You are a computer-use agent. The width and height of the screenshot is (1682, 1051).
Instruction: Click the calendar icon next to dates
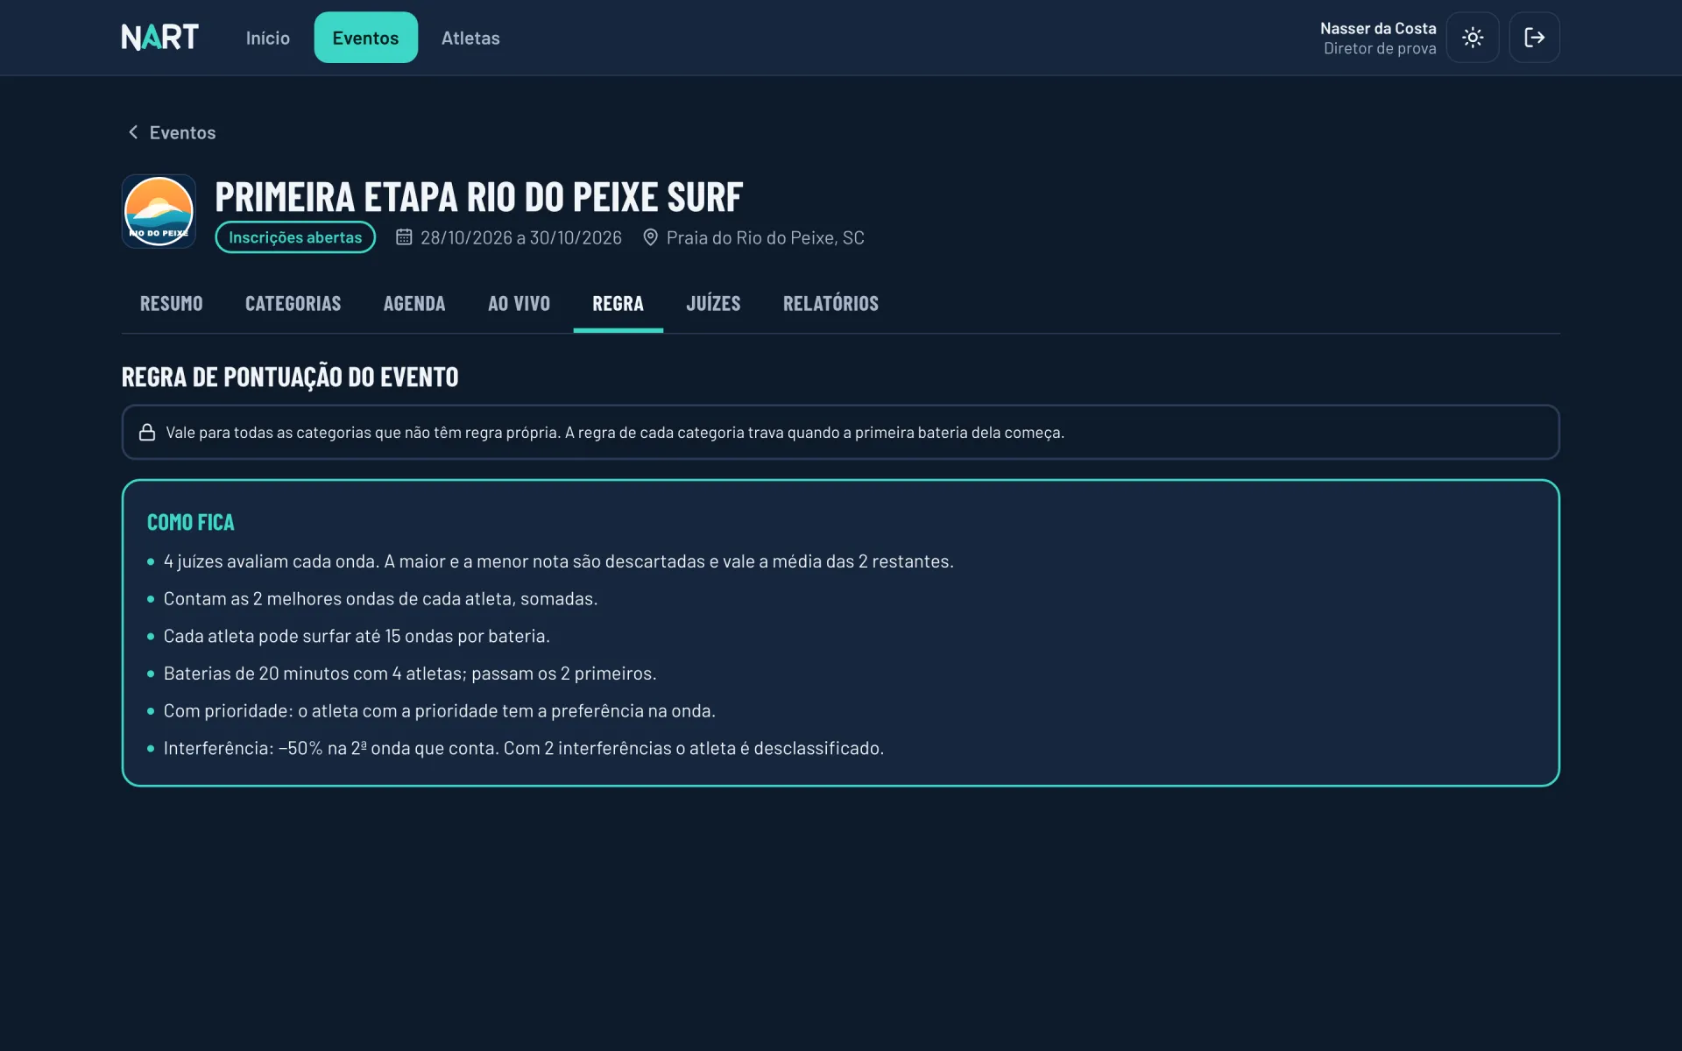(404, 237)
